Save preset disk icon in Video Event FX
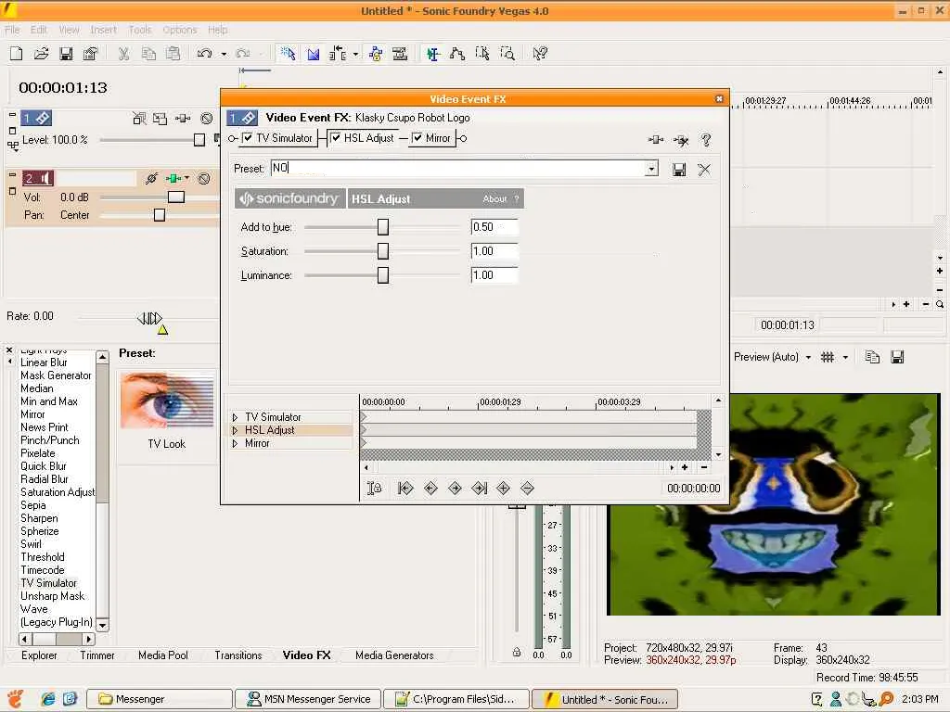This screenshot has height=712, width=950. tap(679, 170)
